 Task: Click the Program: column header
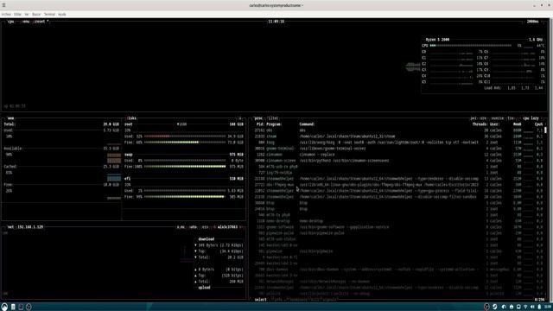(x=274, y=124)
